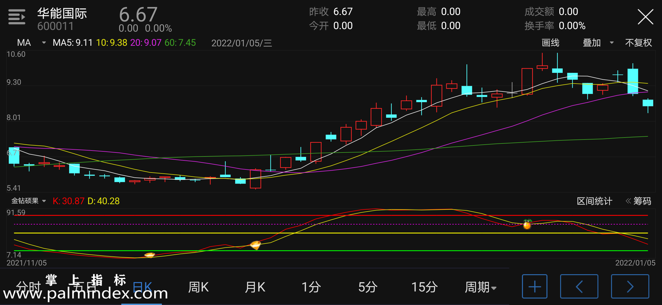Click the small diamond signal near the green line
662x305 pixels.
pos(150,255)
